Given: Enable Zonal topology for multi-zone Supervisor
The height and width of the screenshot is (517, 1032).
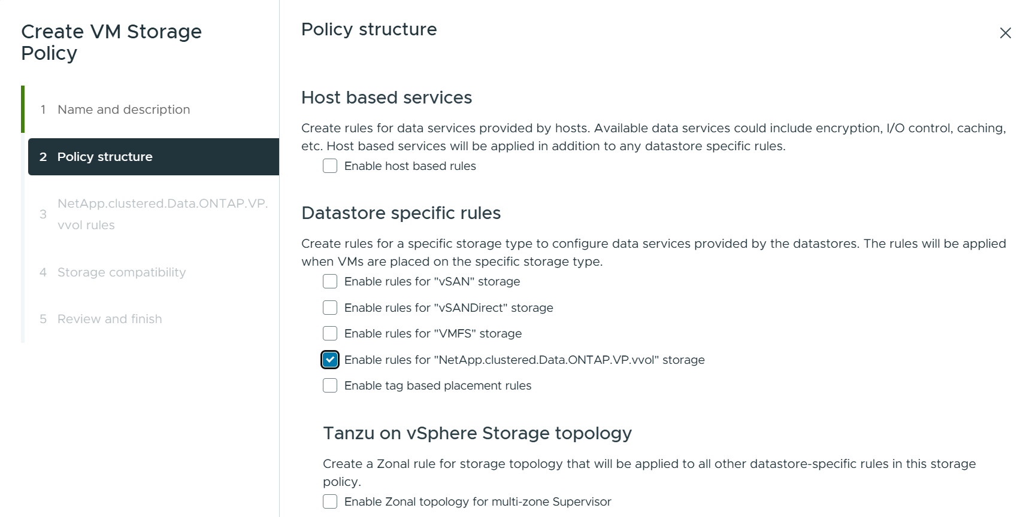Looking at the screenshot, I should (x=330, y=501).
